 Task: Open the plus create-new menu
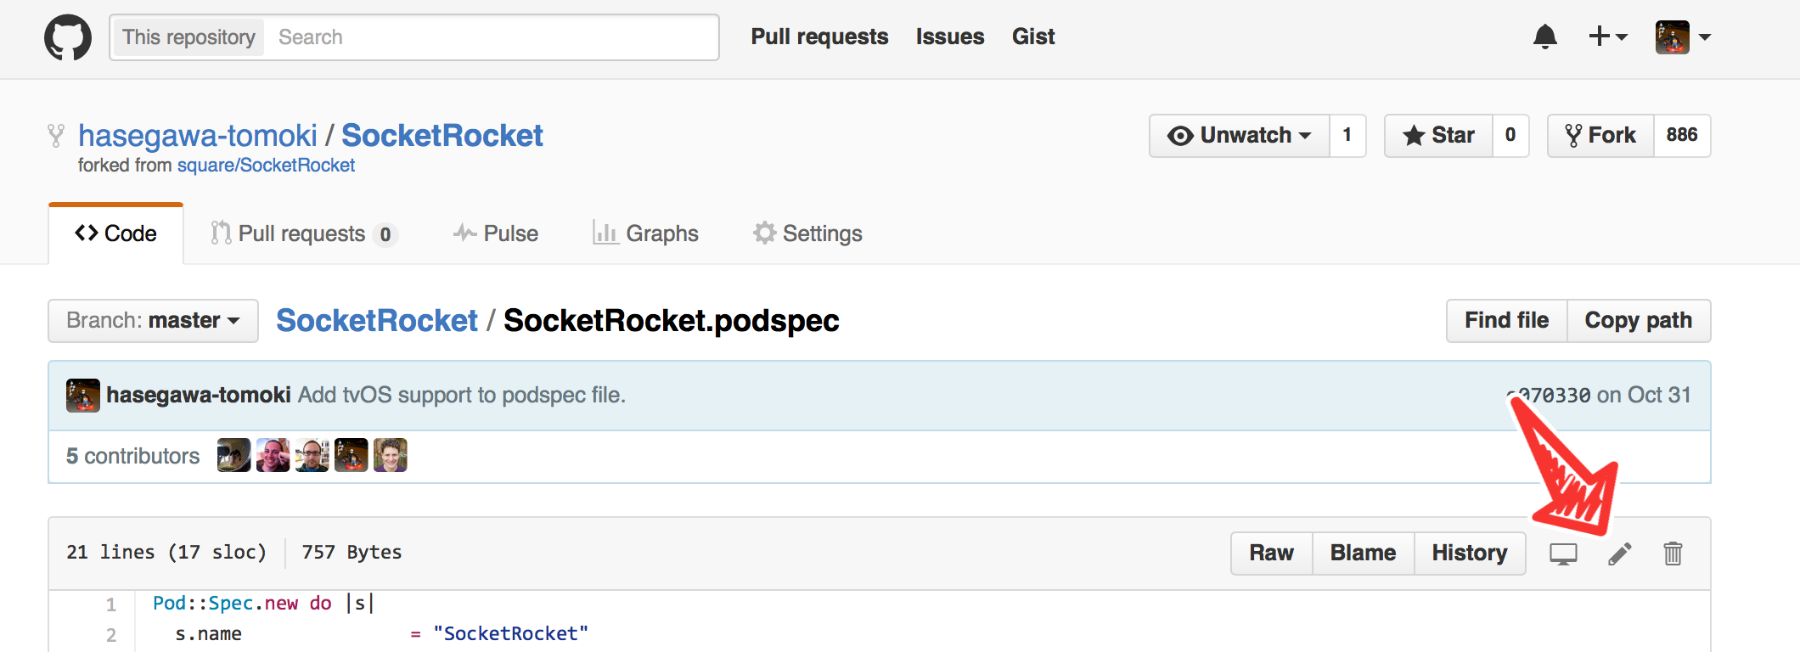pyautogui.click(x=1608, y=37)
